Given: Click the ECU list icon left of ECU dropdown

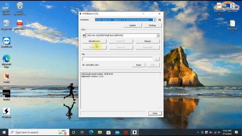Looking at the screenshot, I should coord(84,36).
